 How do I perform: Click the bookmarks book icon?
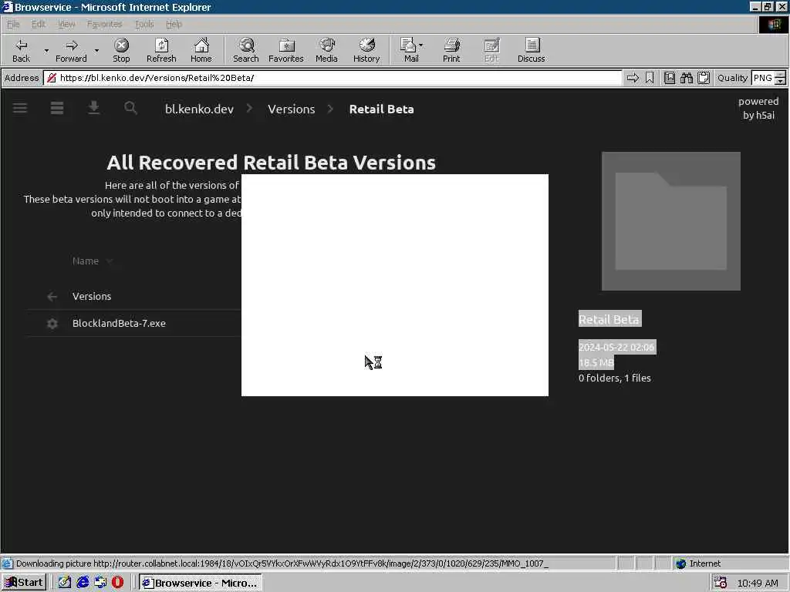pos(670,78)
